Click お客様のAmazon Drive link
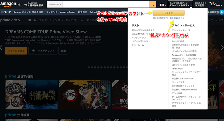Image resolution: width=224 pixels, height=121 pixels. [183, 79]
